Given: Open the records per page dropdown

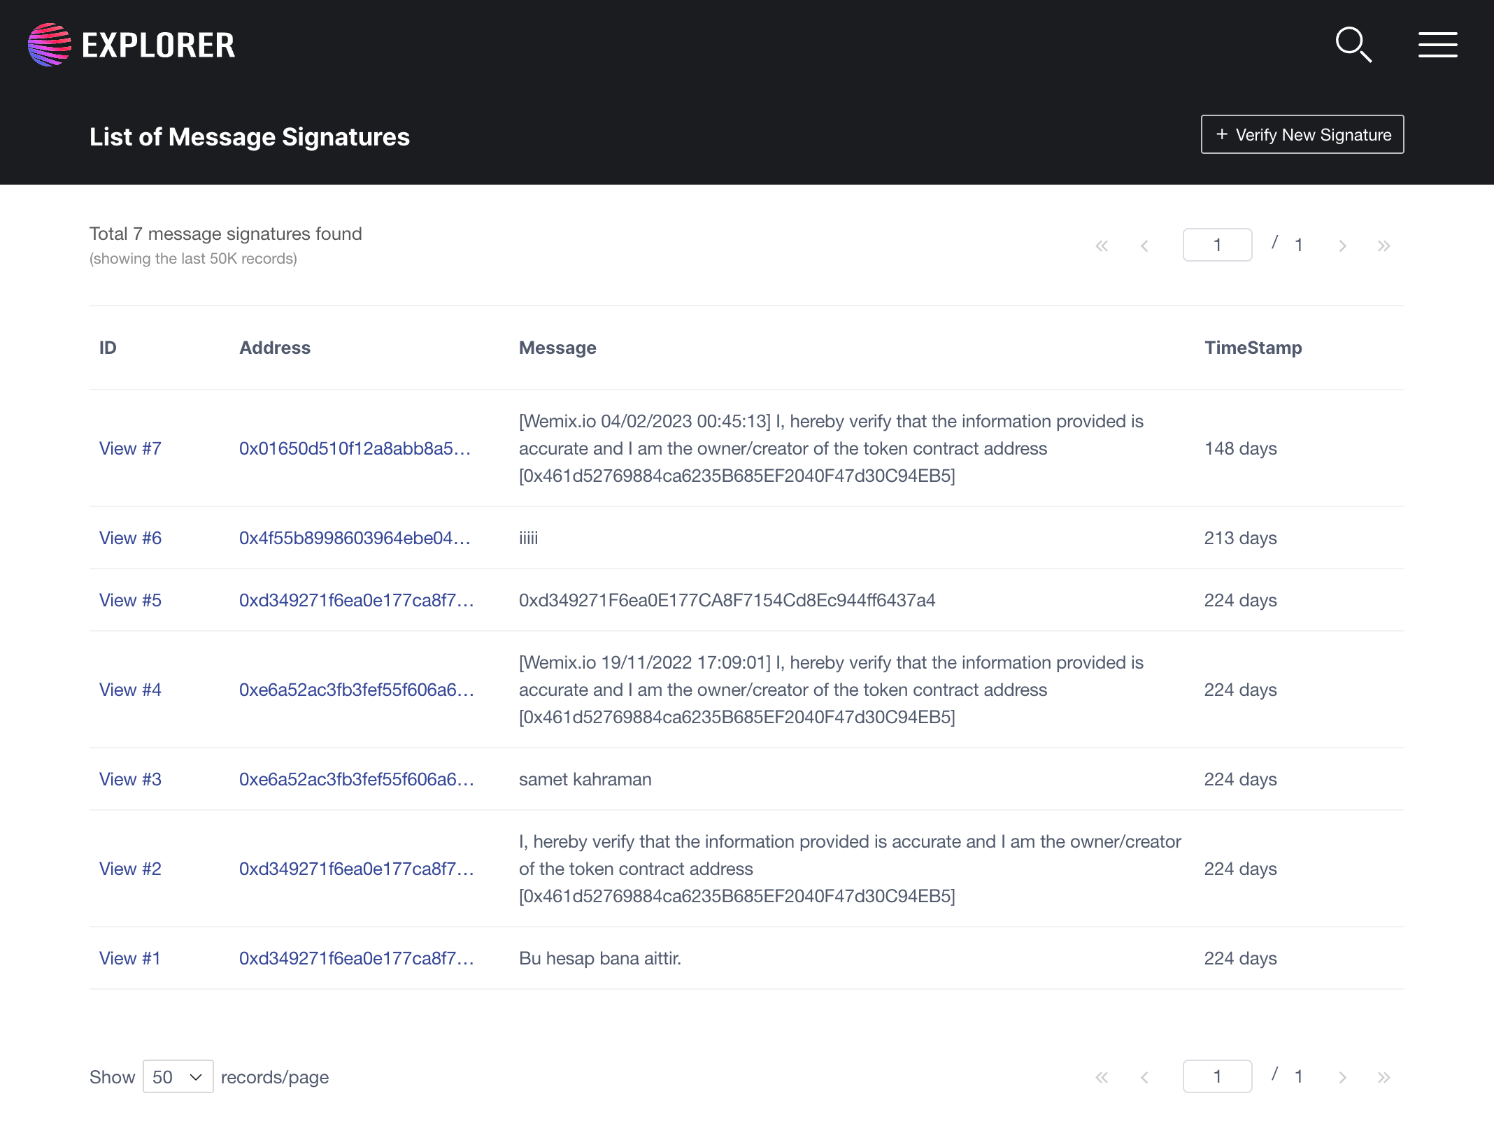Looking at the screenshot, I should 178,1076.
